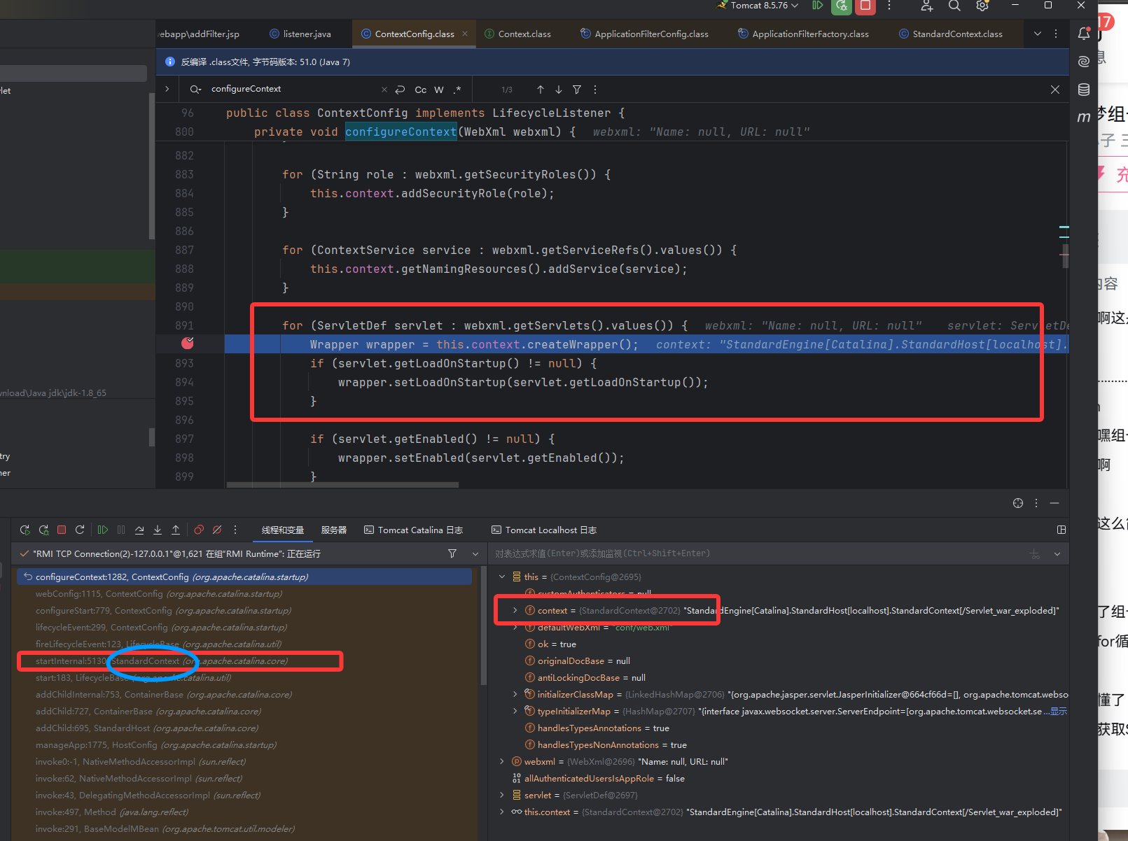Expand the context variable node
1128x841 pixels.
click(x=515, y=611)
